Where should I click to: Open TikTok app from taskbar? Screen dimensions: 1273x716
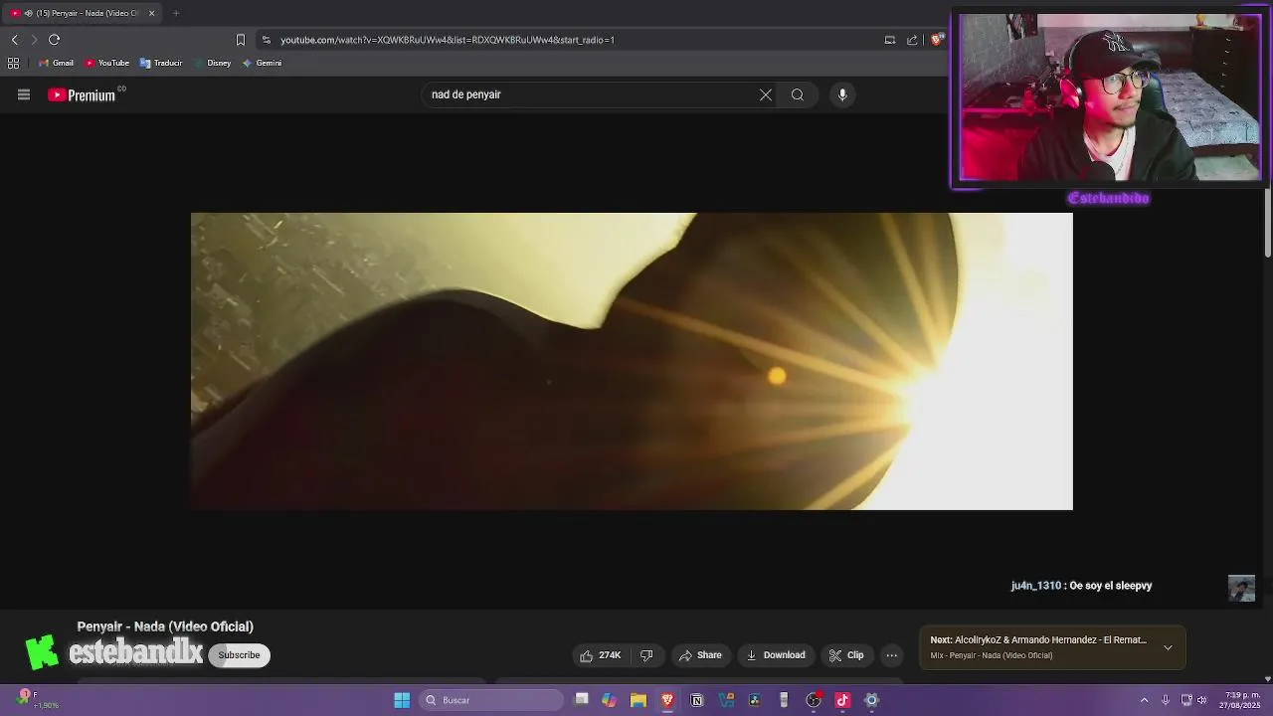(842, 700)
